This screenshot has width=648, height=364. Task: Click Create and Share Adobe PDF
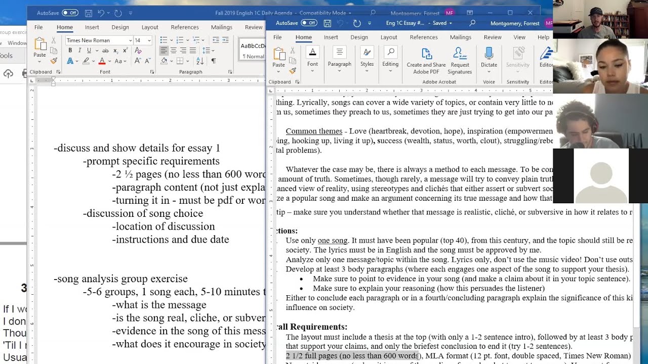coord(426,61)
